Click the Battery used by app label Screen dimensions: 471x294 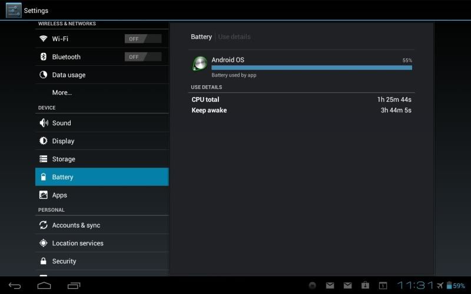click(234, 75)
